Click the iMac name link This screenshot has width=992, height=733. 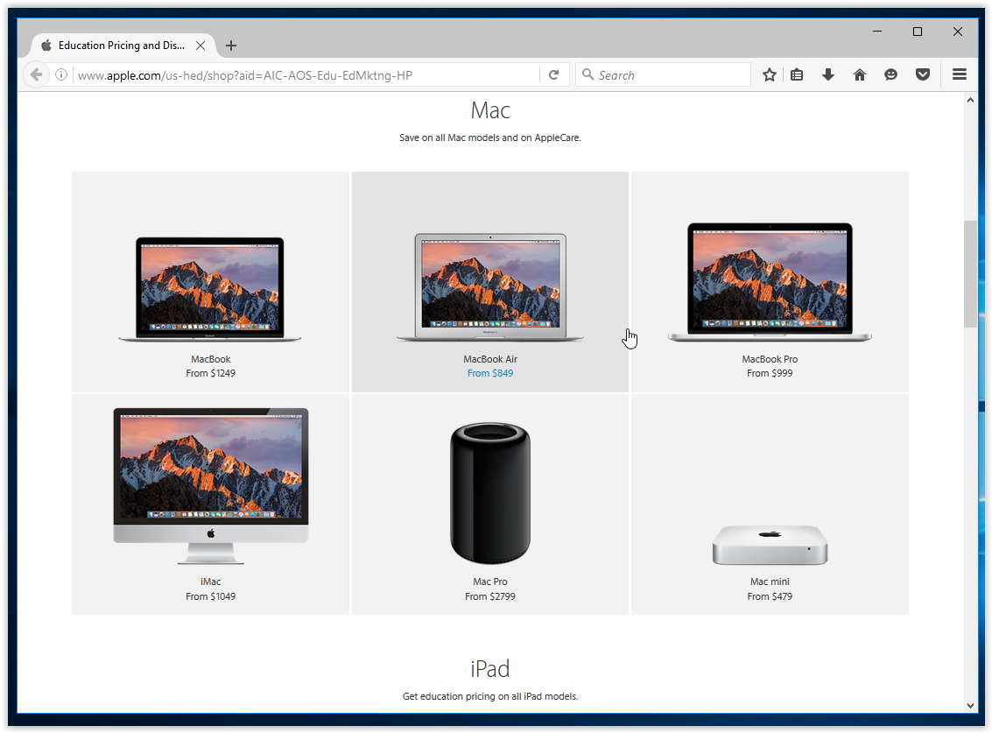[x=211, y=581]
